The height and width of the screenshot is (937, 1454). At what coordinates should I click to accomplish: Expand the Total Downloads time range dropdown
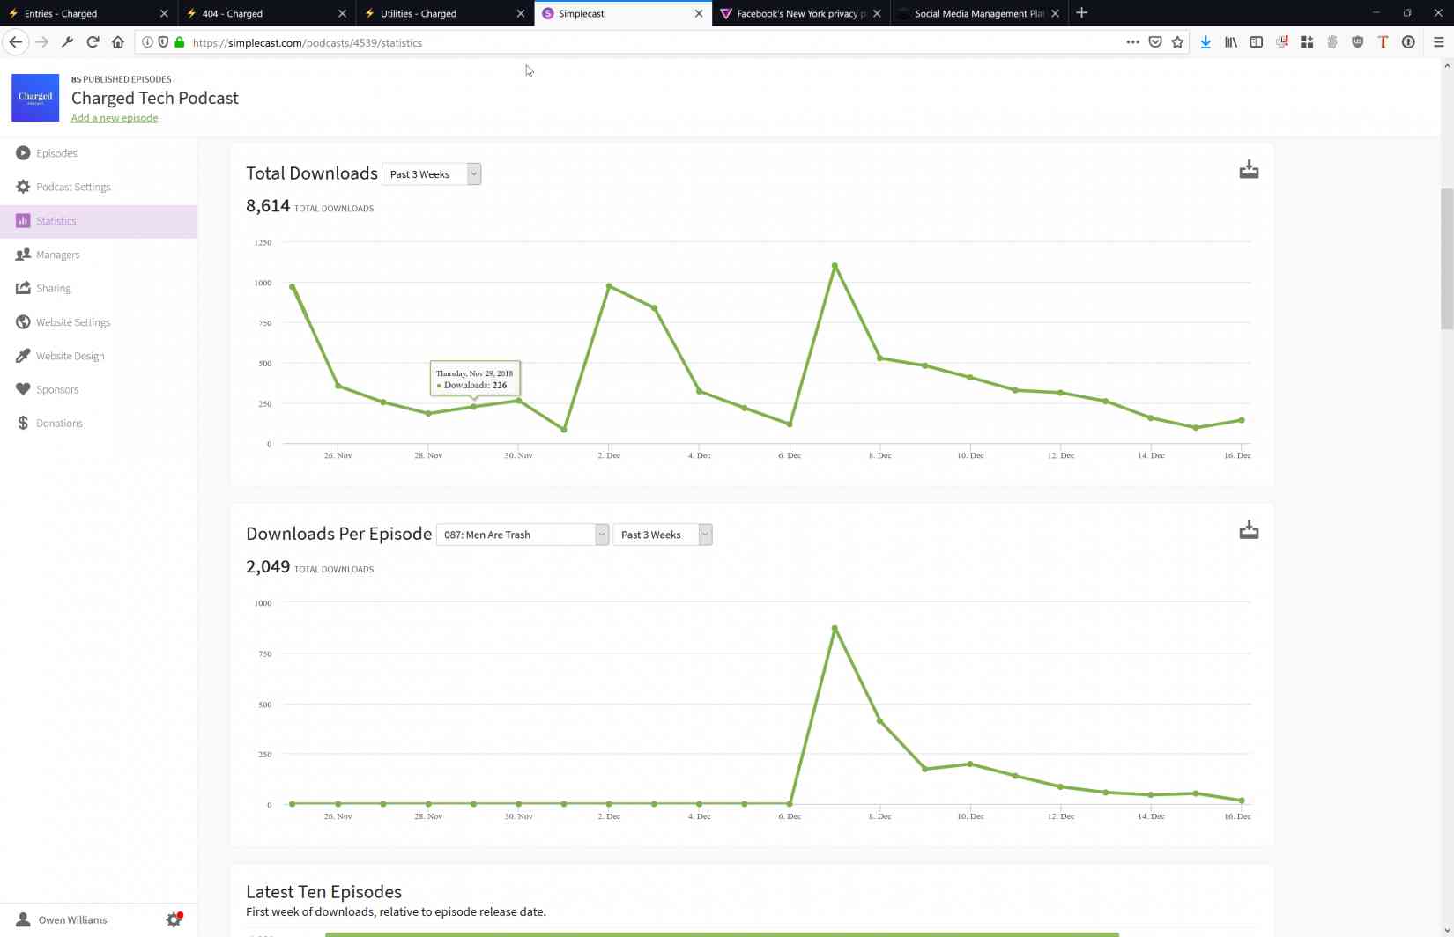pos(432,174)
